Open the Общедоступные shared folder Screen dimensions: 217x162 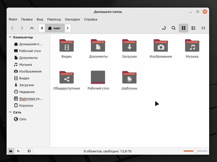(67, 77)
